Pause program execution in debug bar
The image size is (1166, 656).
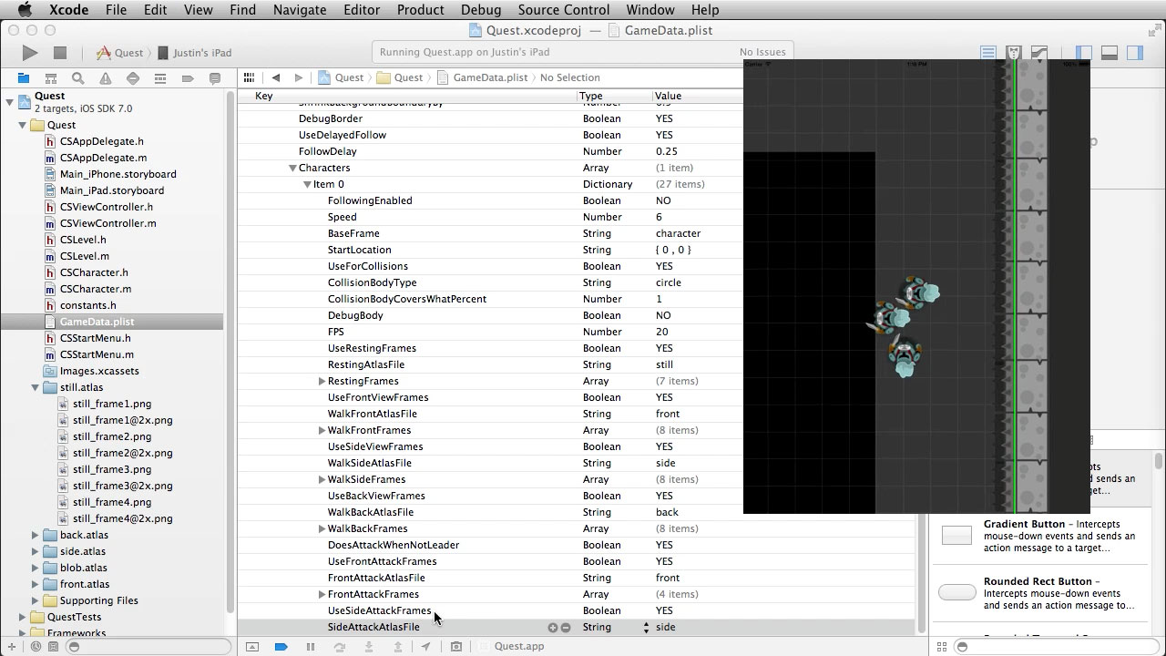pyautogui.click(x=311, y=647)
